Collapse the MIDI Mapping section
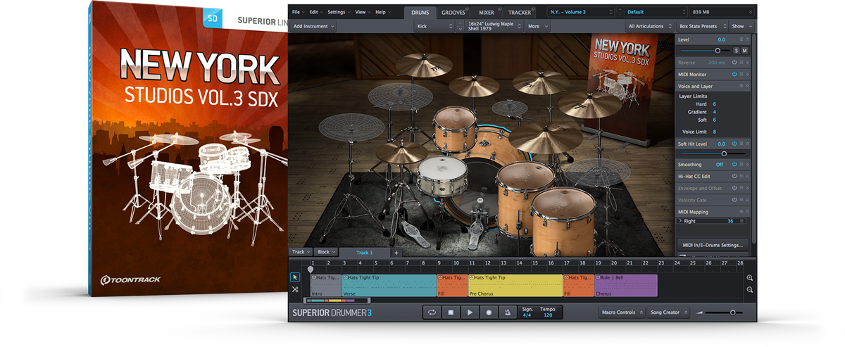 (x=747, y=212)
